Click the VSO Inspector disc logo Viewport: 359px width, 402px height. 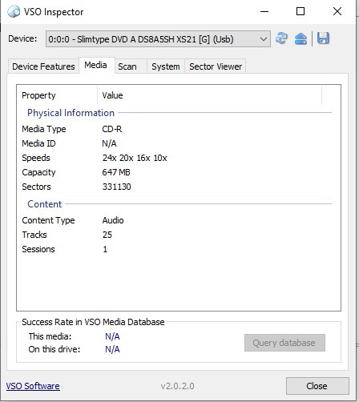pos(14,11)
